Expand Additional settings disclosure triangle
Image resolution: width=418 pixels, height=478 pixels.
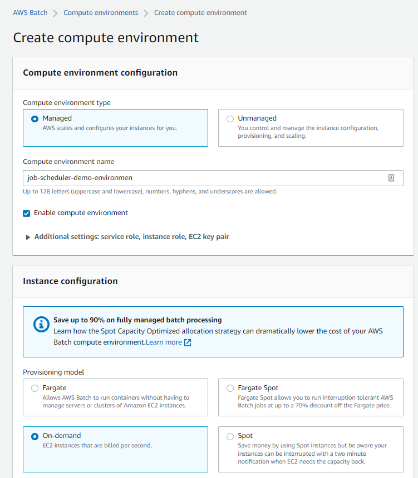coord(28,237)
